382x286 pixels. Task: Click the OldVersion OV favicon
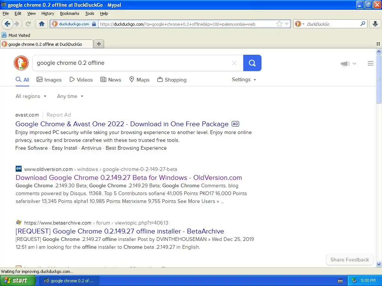coord(19,169)
